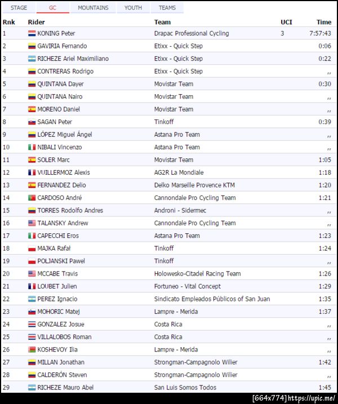Click the French flag next to VUILLERMOZ Alexis

pyautogui.click(x=32, y=172)
